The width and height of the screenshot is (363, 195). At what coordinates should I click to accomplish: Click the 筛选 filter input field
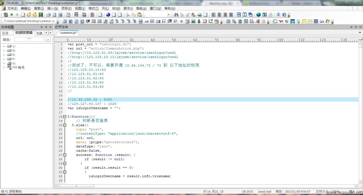[x=29, y=39]
